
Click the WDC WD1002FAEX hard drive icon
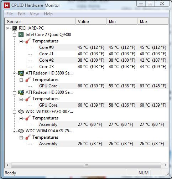click(x=21, y=112)
